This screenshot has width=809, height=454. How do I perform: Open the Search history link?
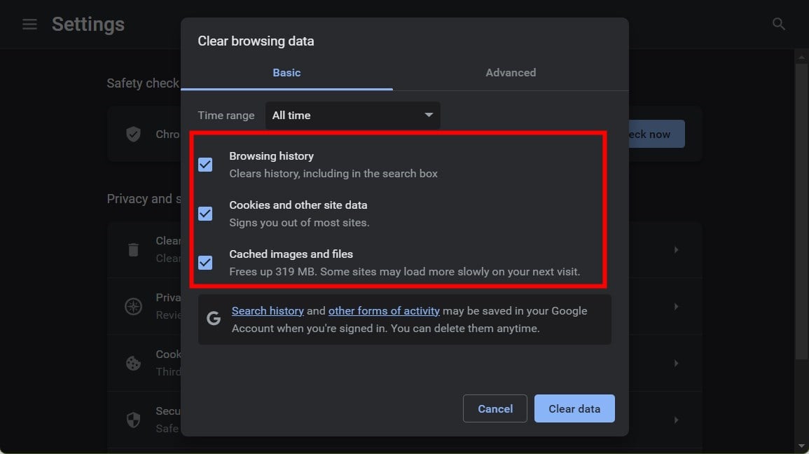click(268, 310)
